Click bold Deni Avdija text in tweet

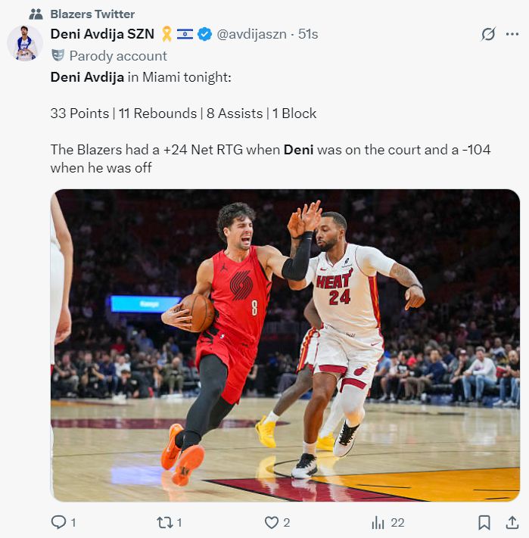click(x=87, y=77)
